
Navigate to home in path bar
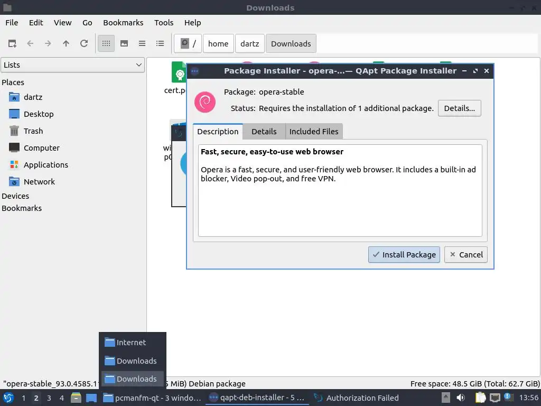[x=218, y=43]
